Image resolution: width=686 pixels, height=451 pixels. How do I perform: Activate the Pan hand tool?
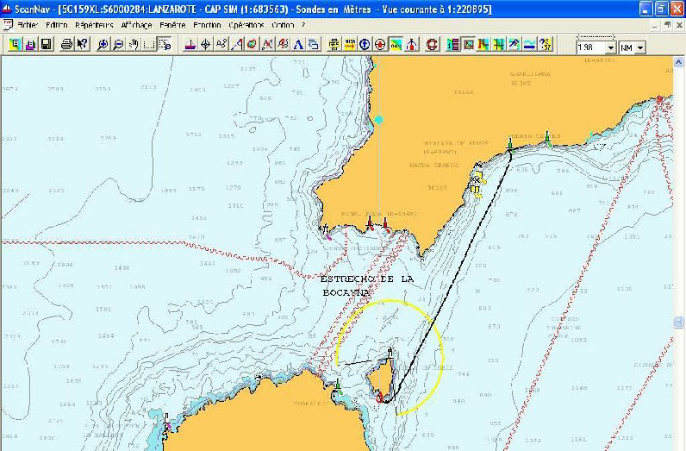pos(134,44)
